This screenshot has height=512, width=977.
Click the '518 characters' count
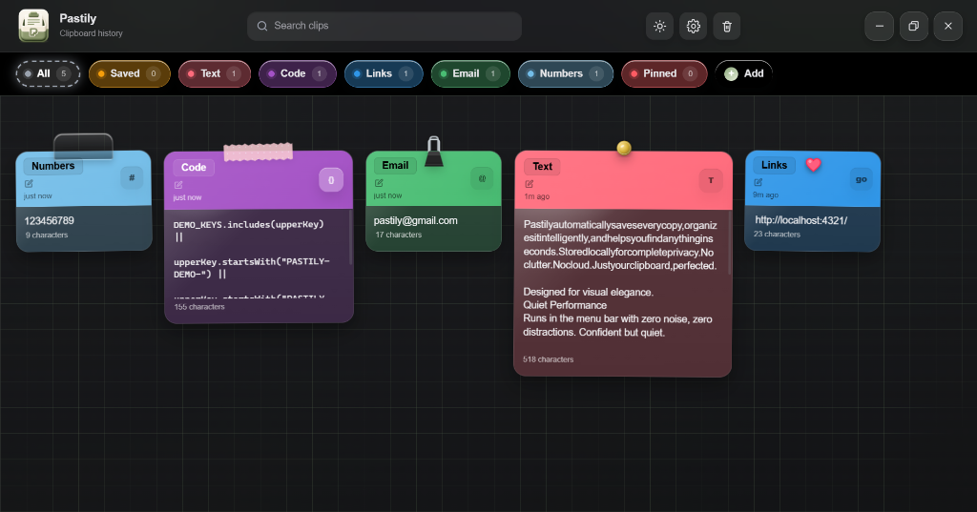click(549, 359)
